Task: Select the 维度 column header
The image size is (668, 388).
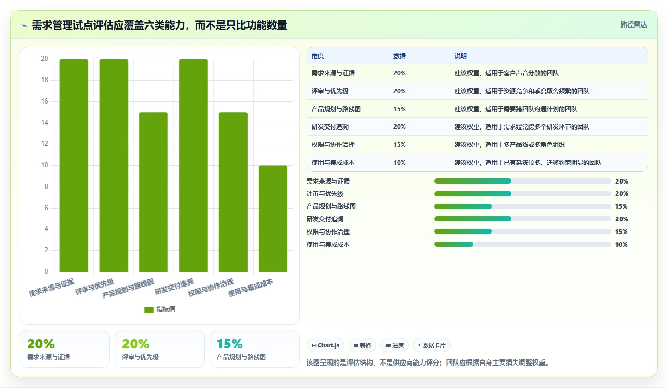Action: [318, 56]
